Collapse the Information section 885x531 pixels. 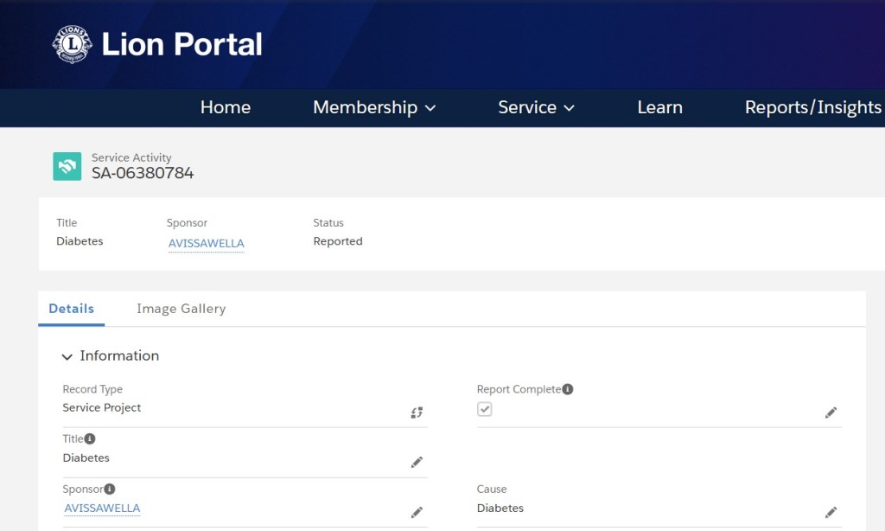(67, 356)
